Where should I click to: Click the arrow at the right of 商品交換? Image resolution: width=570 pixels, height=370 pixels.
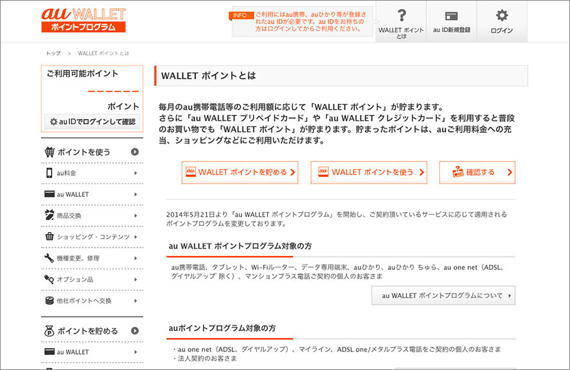click(136, 215)
